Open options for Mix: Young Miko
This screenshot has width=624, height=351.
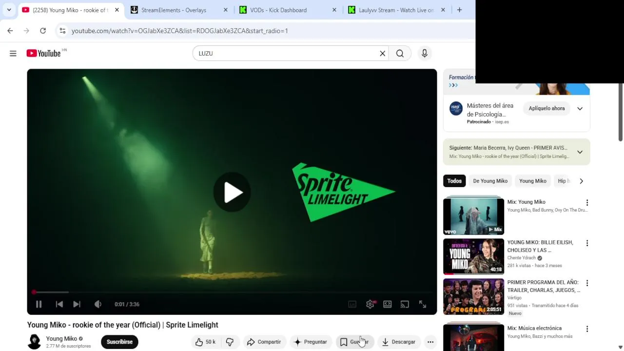(587, 203)
